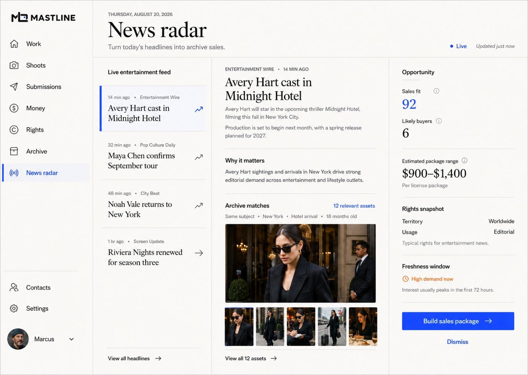This screenshot has height=375, width=528.
Task: Click arrow on Riviera Nights headline
Action: click(199, 253)
